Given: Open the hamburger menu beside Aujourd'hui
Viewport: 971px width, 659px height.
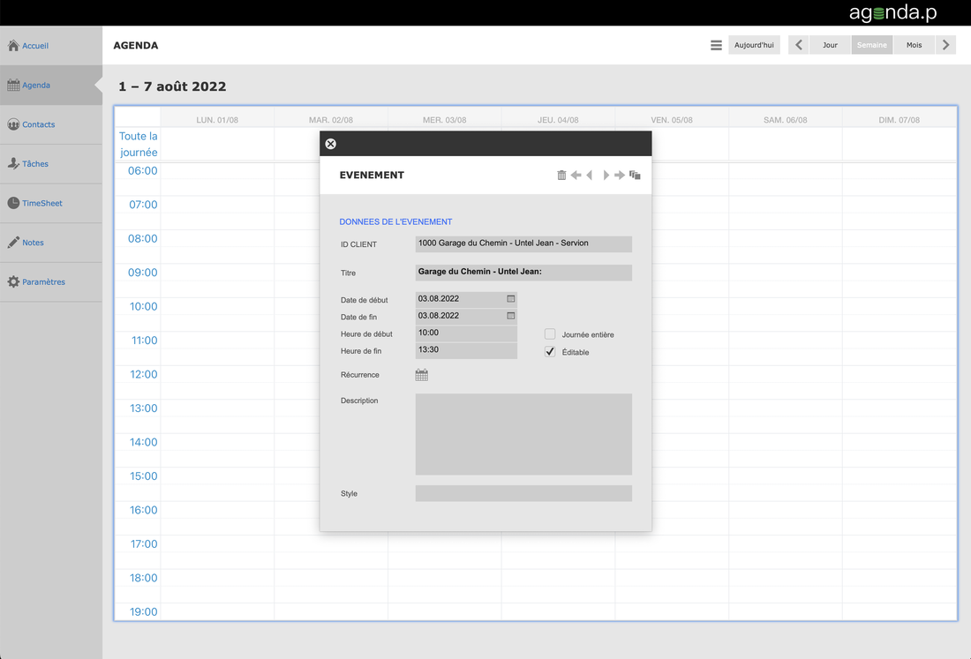Looking at the screenshot, I should (x=716, y=45).
